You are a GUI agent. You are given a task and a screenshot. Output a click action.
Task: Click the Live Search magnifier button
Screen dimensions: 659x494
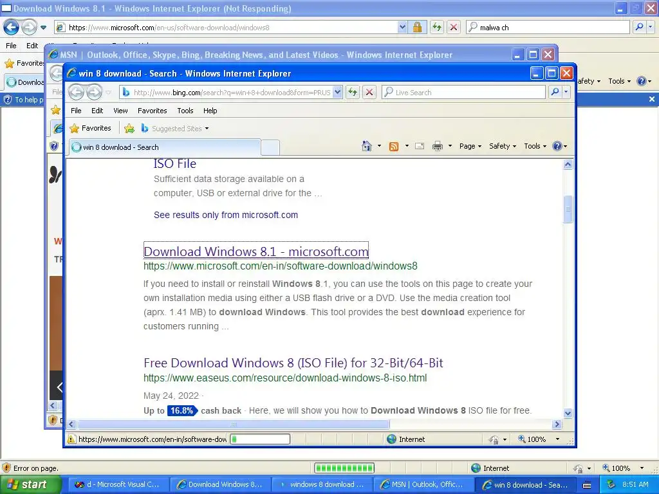pyautogui.click(x=555, y=92)
